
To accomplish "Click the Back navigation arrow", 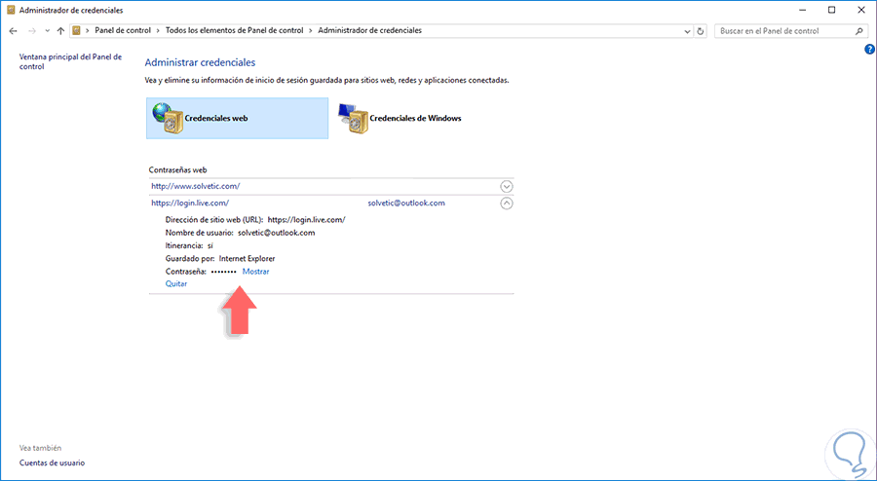I will [14, 31].
